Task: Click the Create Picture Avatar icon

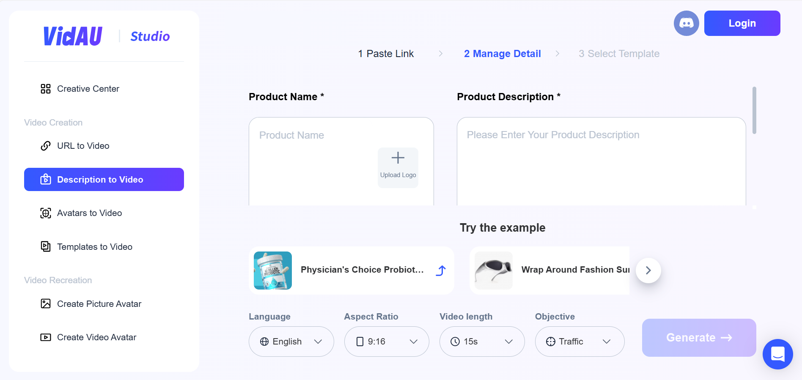Action: pyautogui.click(x=46, y=303)
